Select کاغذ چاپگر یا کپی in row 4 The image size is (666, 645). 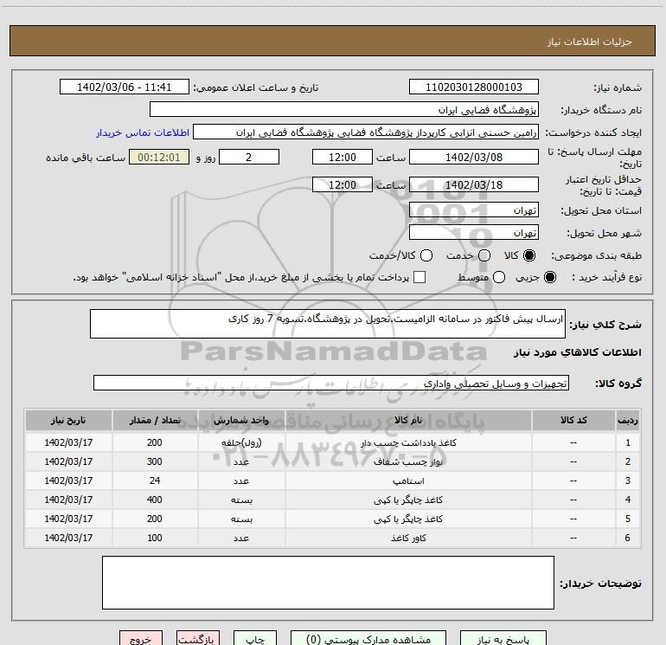click(x=408, y=500)
